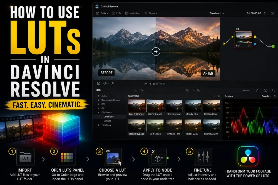Screen dimensions: 278x185
Task: Expand the DJI folder chevron
Action: pyautogui.click(x=98, y=108)
